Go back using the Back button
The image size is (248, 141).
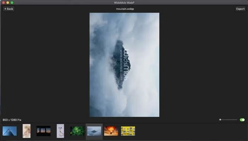[x=9, y=9]
